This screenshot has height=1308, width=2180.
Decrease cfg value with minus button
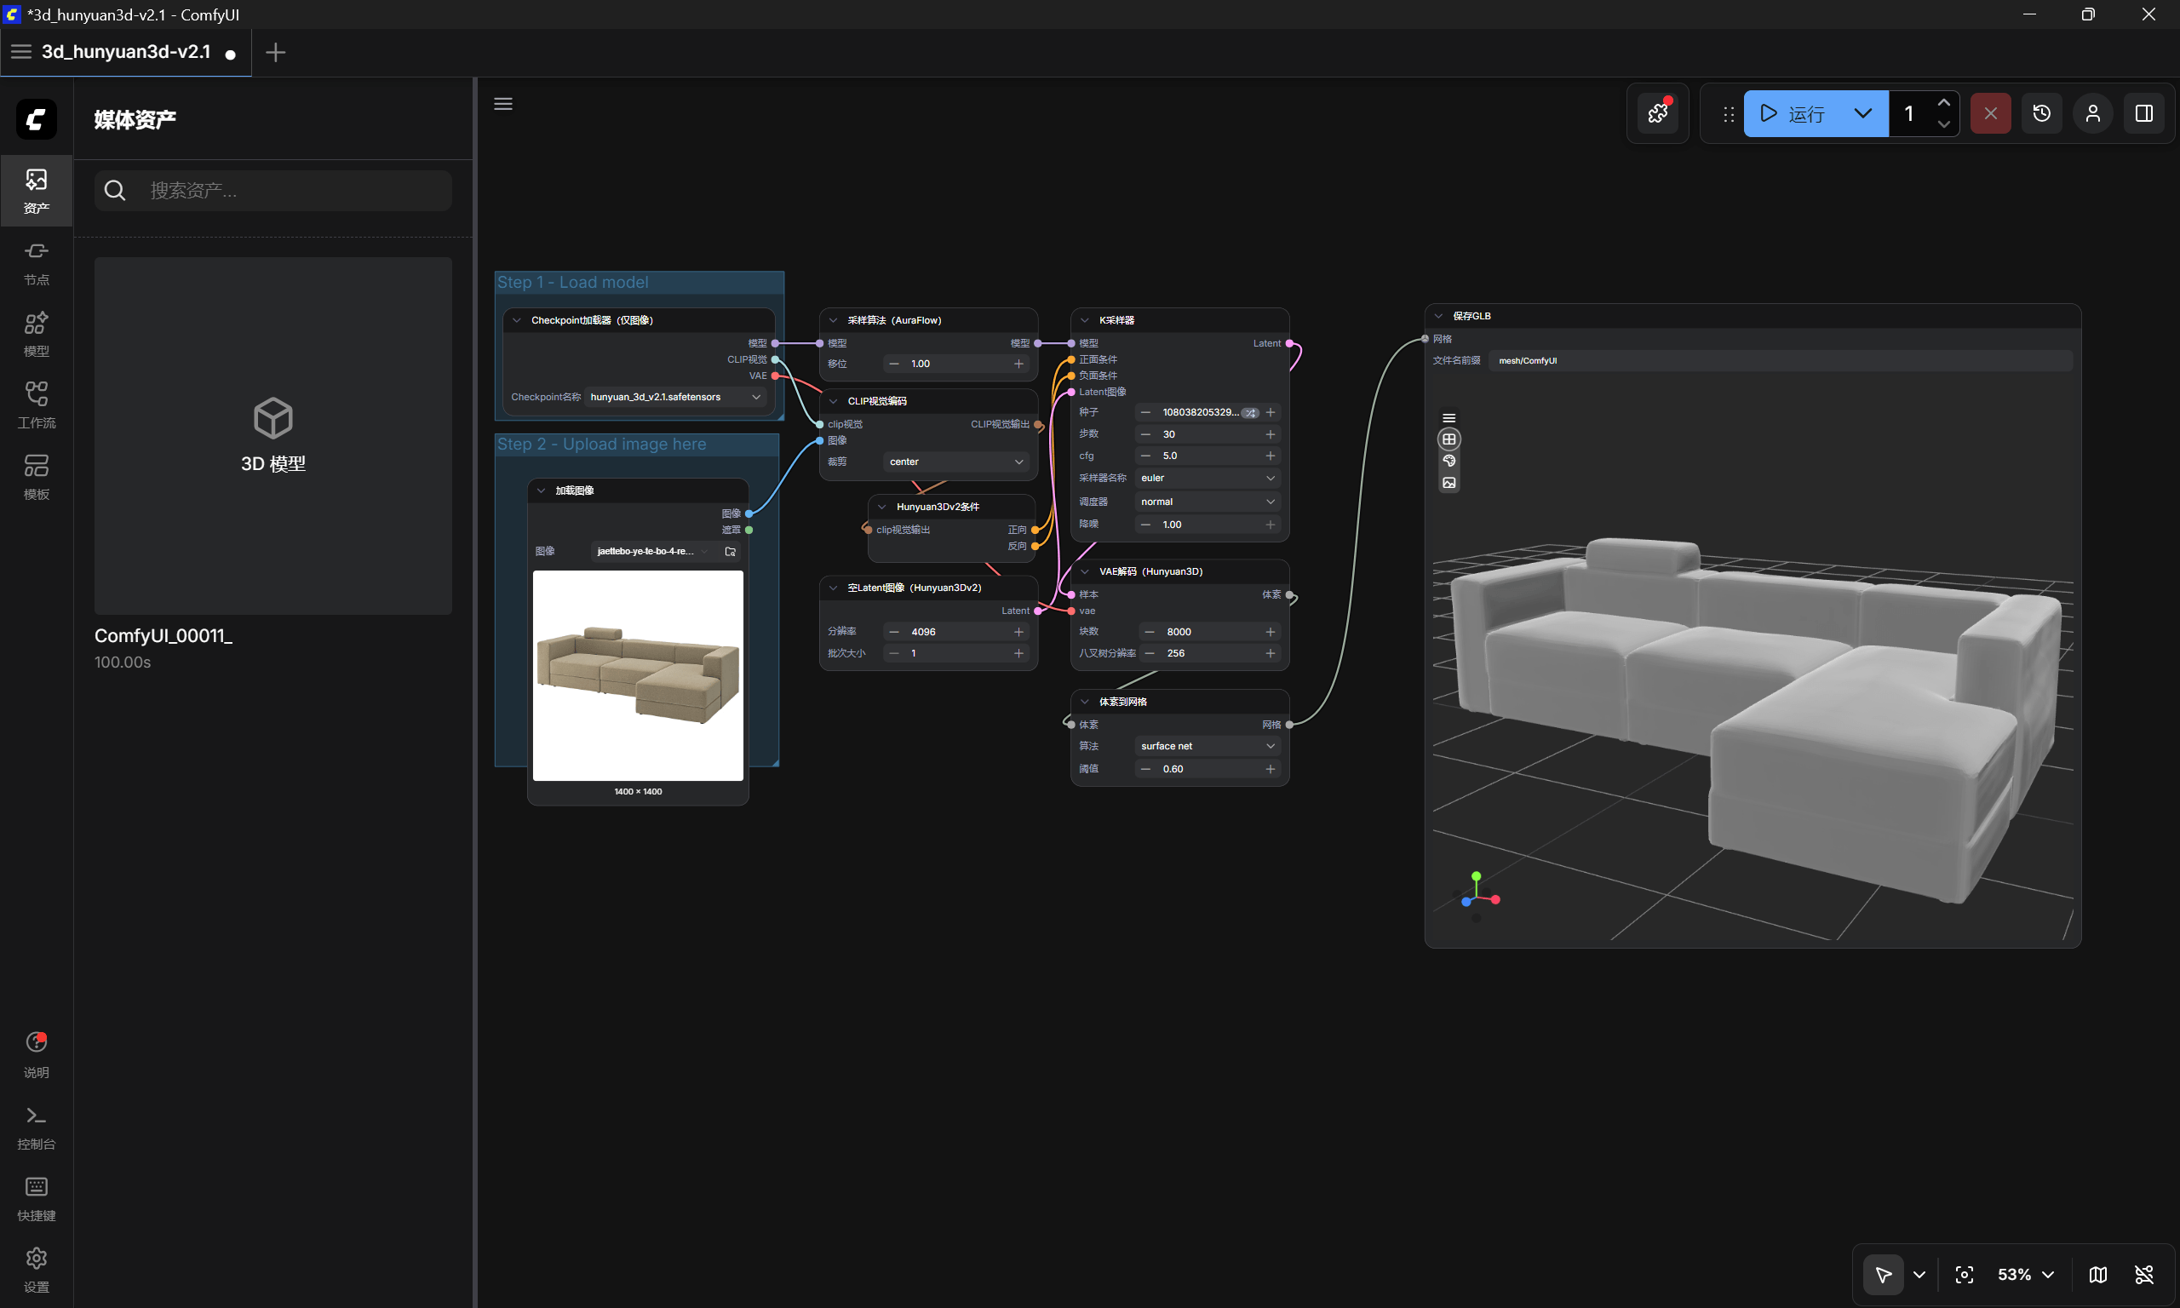point(1145,456)
